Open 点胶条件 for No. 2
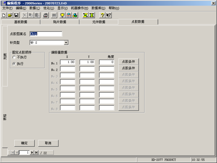 pyautogui.click(x=129, y=68)
